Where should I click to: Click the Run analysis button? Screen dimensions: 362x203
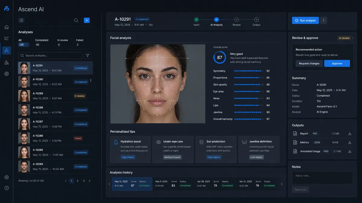pos(305,20)
